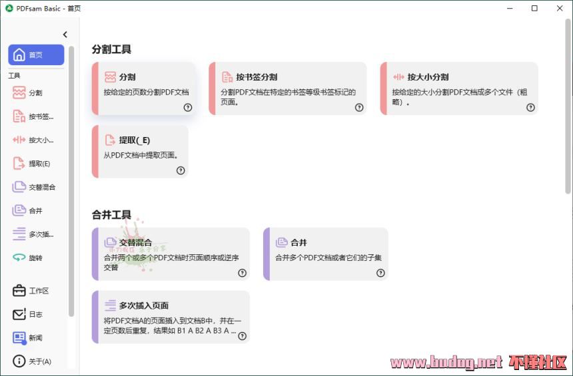Click the 交替混合 card title
Viewport: 573px width, 376px height.
click(135, 242)
